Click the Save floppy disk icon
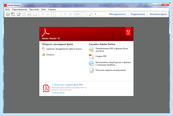Image resolution: width=173 pixels, height=116 pixels. (24, 14)
